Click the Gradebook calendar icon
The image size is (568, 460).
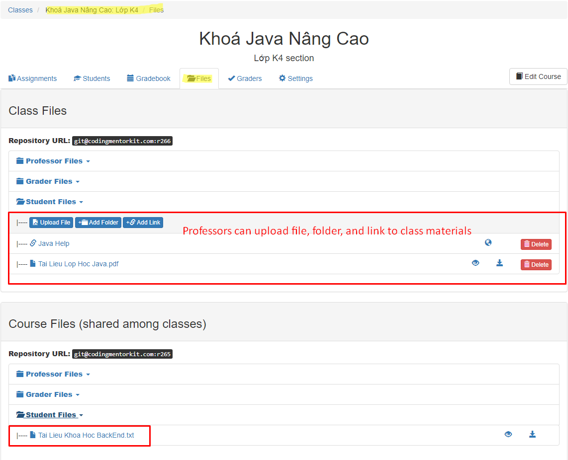click(130, 78)
